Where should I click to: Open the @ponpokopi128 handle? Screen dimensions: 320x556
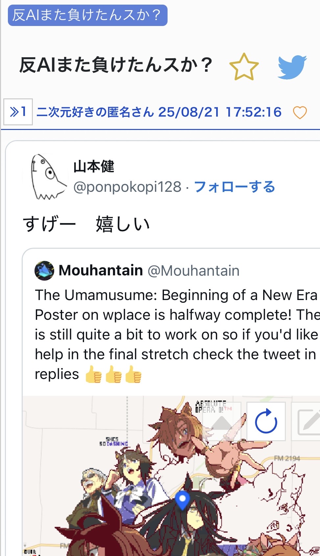[x=127, y=187]
